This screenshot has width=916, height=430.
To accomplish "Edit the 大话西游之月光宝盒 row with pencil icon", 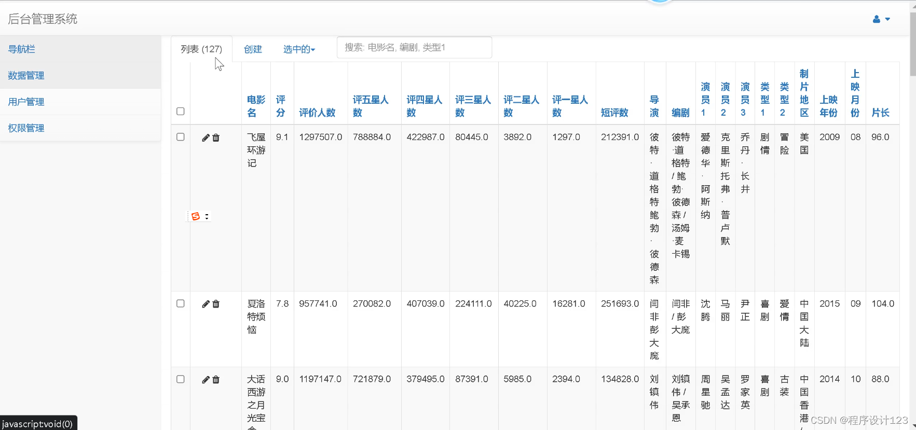I will [206, 380].
